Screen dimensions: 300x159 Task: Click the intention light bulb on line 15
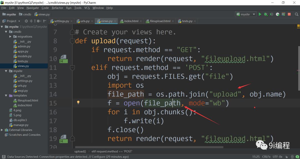click(x=78, y=102)
